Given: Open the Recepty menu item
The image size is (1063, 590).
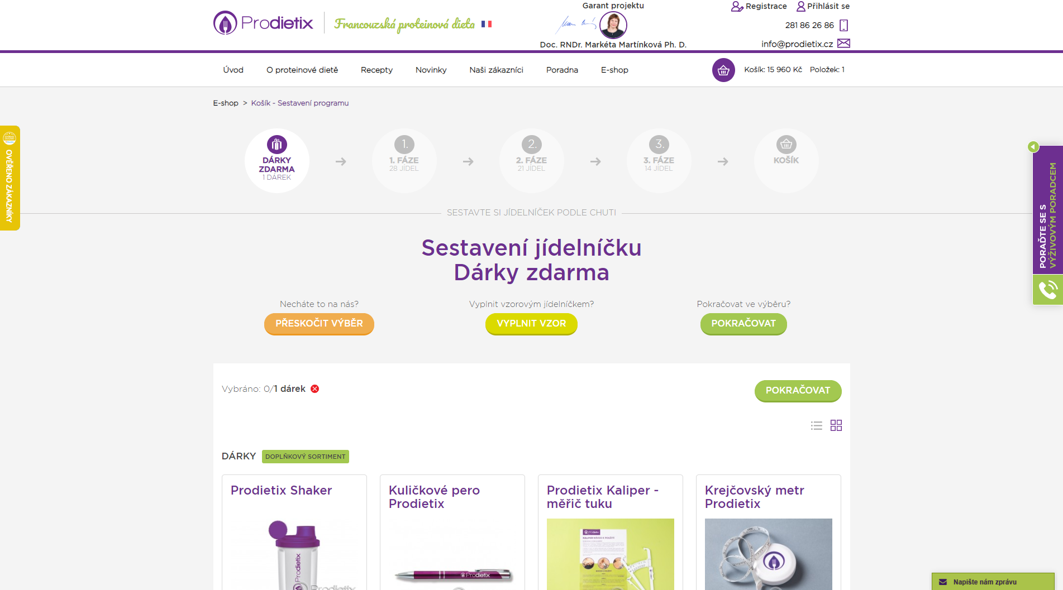Looking at the screenshot, I should [x=376, y=70].
